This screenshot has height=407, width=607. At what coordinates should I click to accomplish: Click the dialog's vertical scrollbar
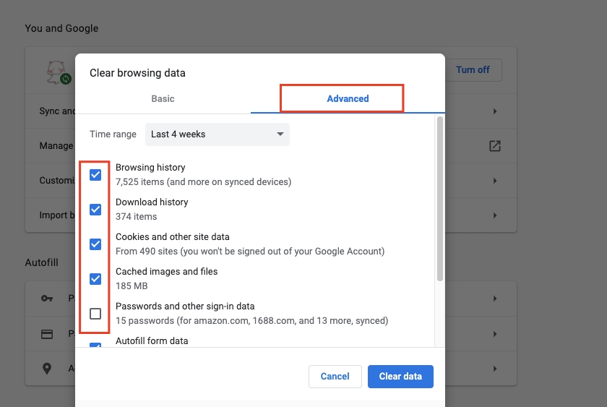point(440,199)
